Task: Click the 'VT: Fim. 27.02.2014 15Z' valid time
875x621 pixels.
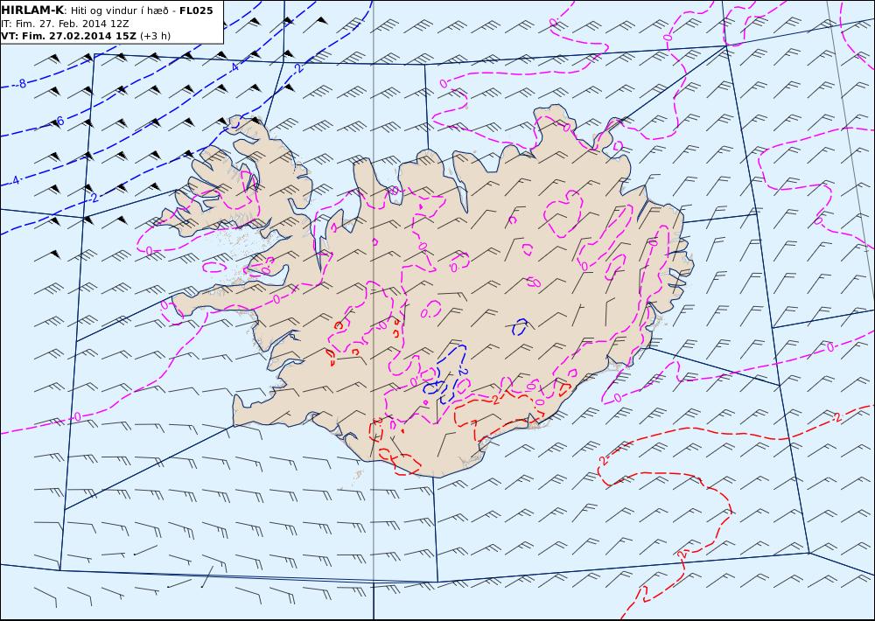Action: tap(68, 36)
